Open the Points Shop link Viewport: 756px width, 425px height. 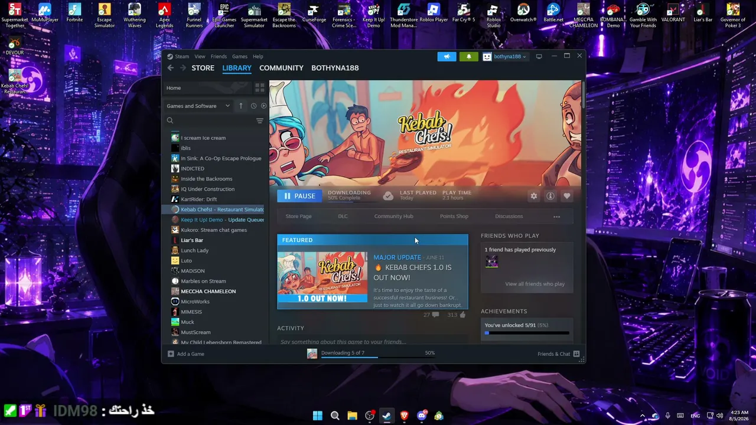[454, 217]
